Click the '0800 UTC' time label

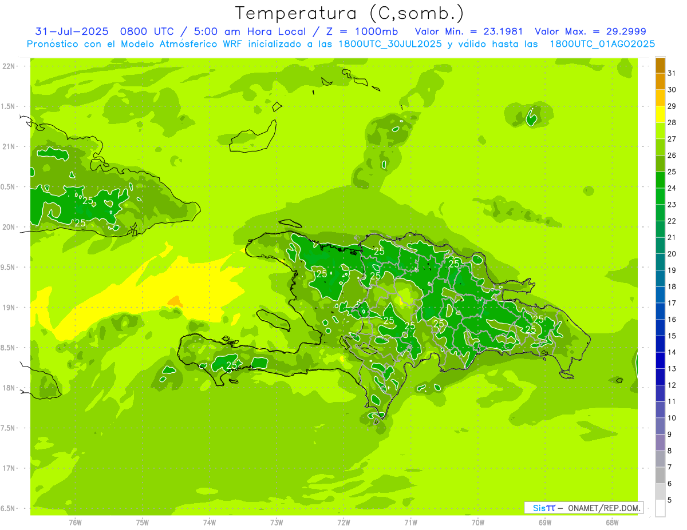tap(145, 31)
